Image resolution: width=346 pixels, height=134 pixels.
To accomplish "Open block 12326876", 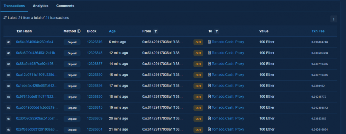I will coord(95,42).
